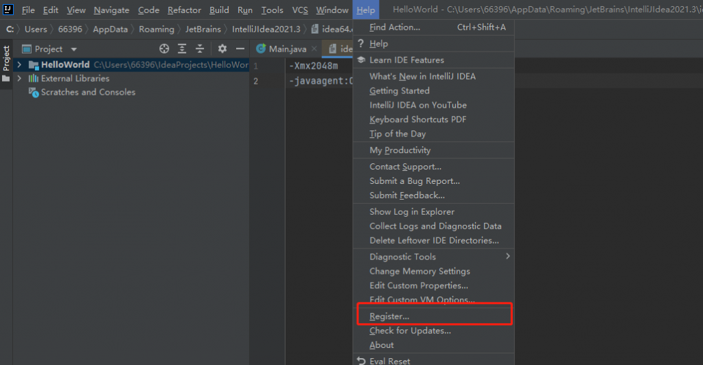Click the -Xmx2048m line in editor
Viewport: 703px width, 365px height.
(313, 66)
